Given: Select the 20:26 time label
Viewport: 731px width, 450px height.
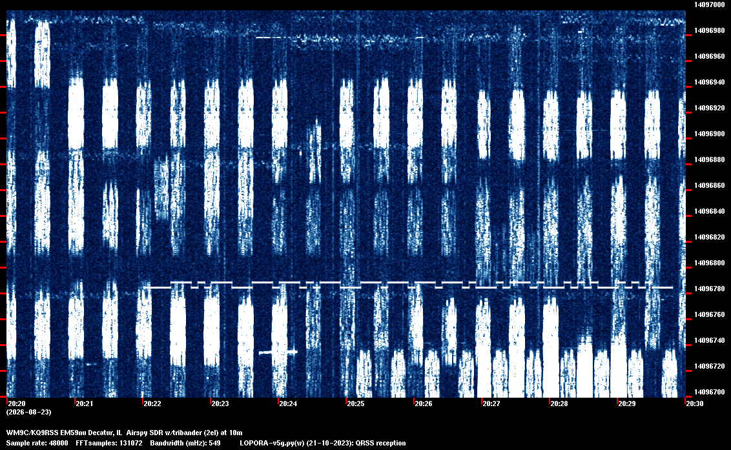Looking at the screenshot, I should 424,404.
